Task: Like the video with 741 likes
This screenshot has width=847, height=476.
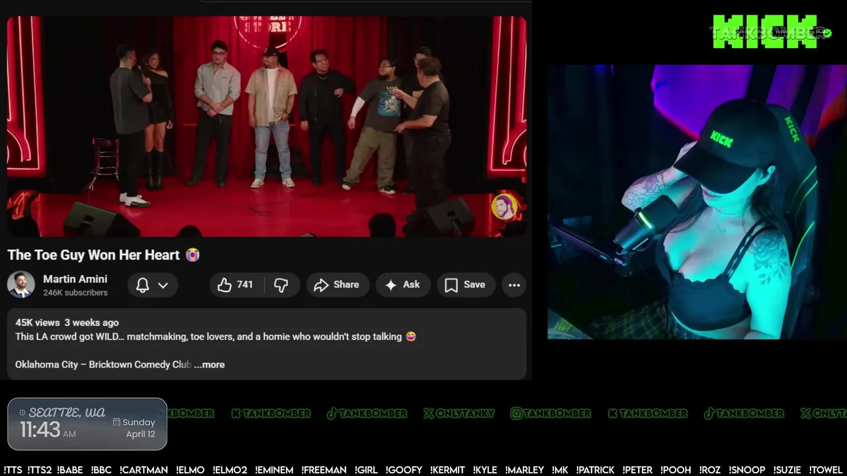Action: (x=237, y=285)
